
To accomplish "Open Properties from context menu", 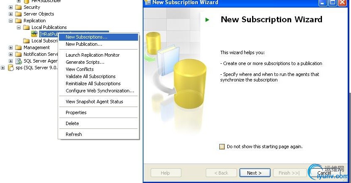I will [x=98, y=112].
